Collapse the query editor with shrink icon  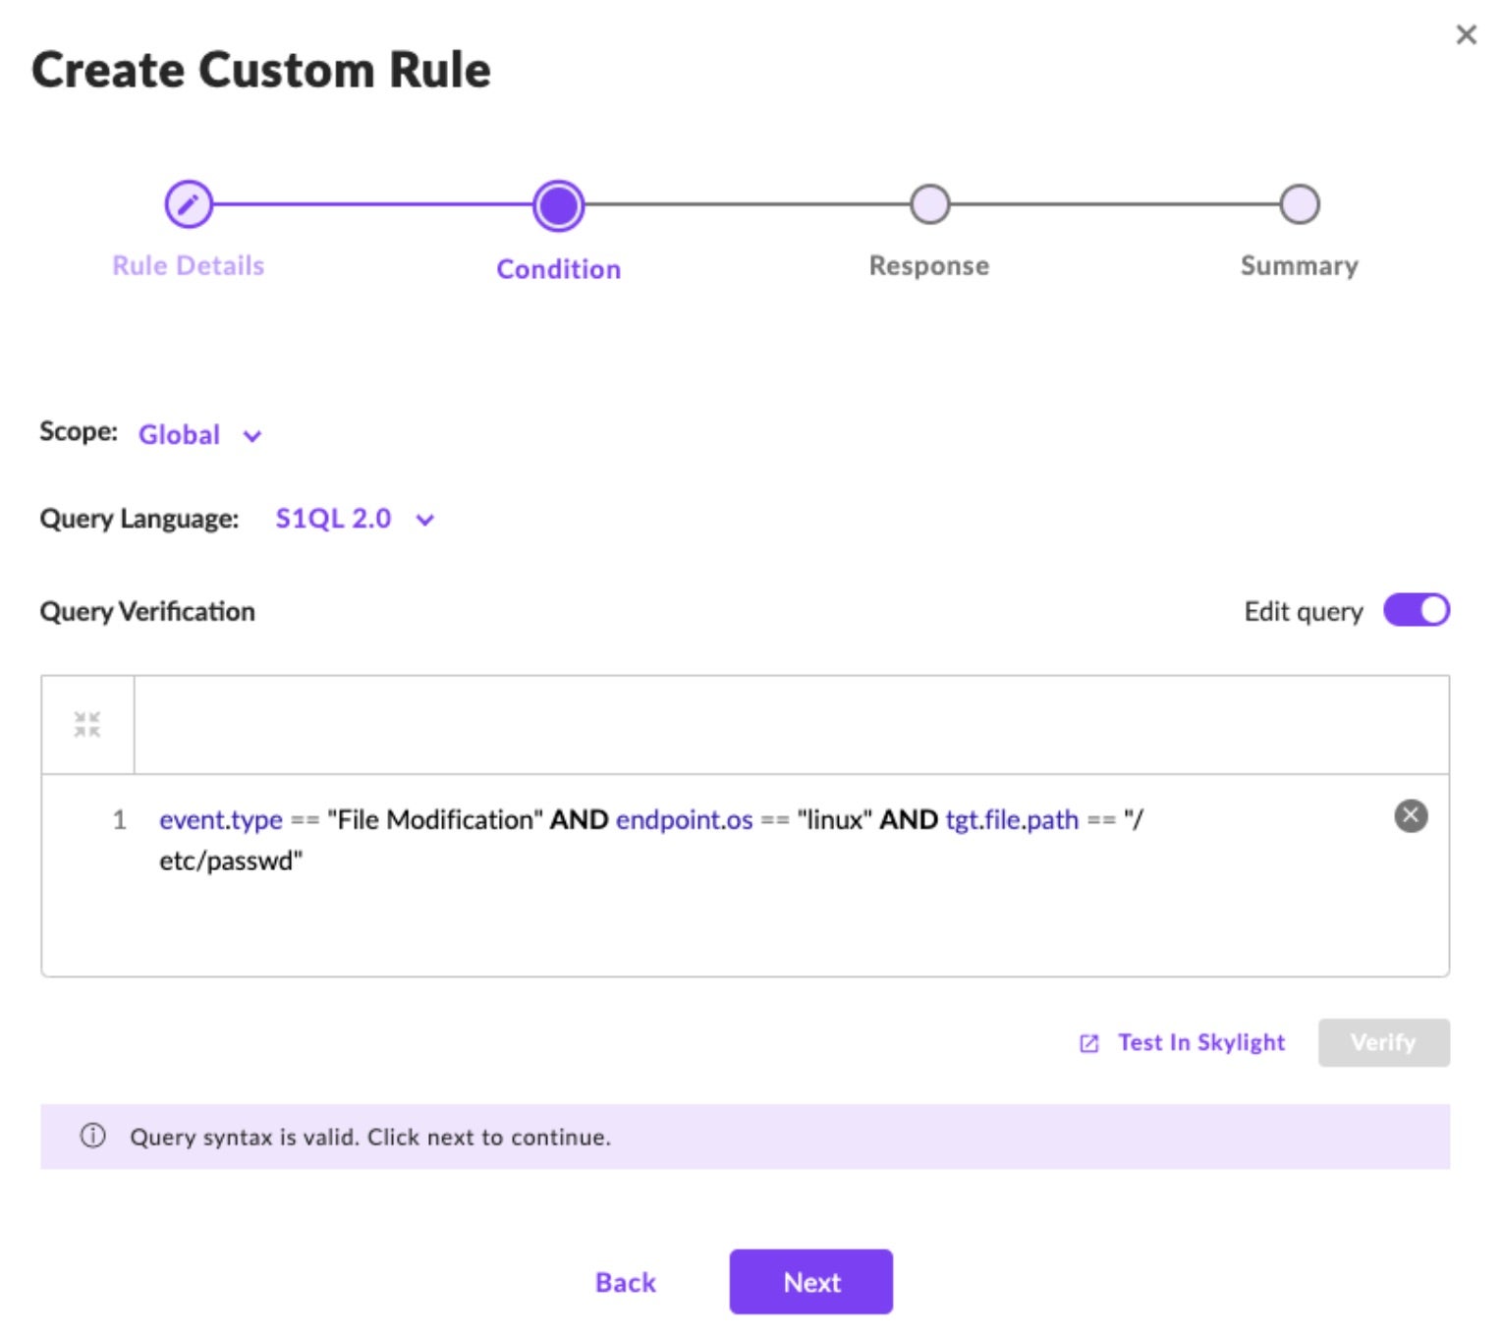[87, 725]
